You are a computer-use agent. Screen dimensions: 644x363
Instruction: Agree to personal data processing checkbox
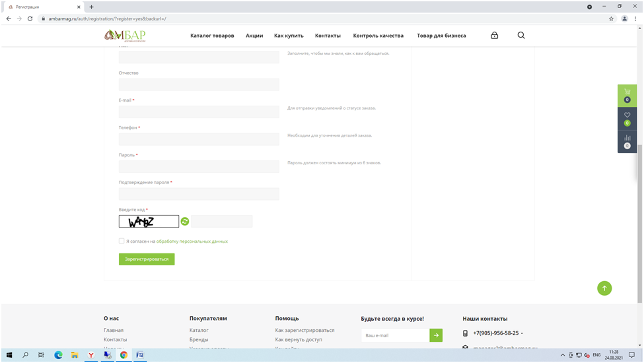[x=122, y=242]
